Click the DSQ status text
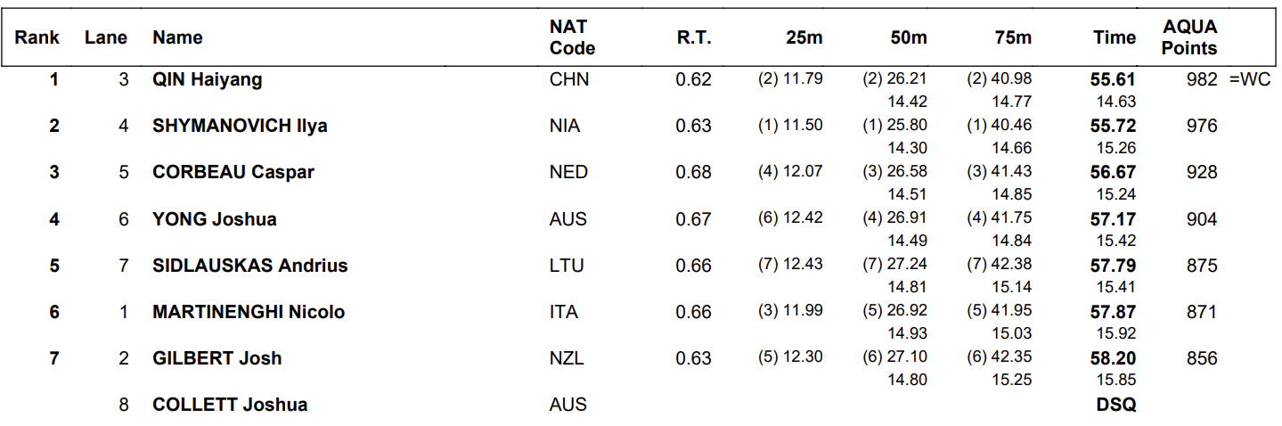The height and width of the screenshot is (426, 1282). point(1116,404)
